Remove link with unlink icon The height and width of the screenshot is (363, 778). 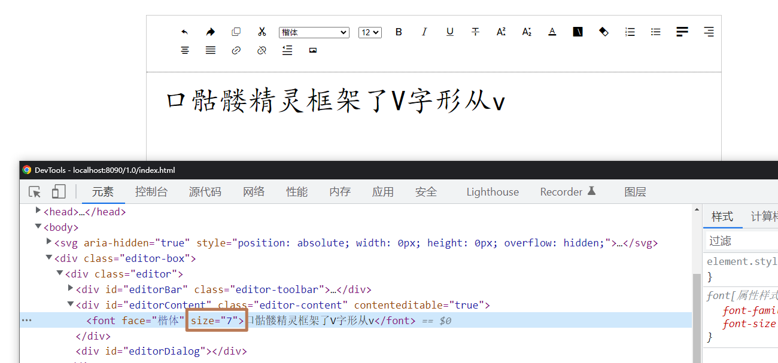point(262,50)
